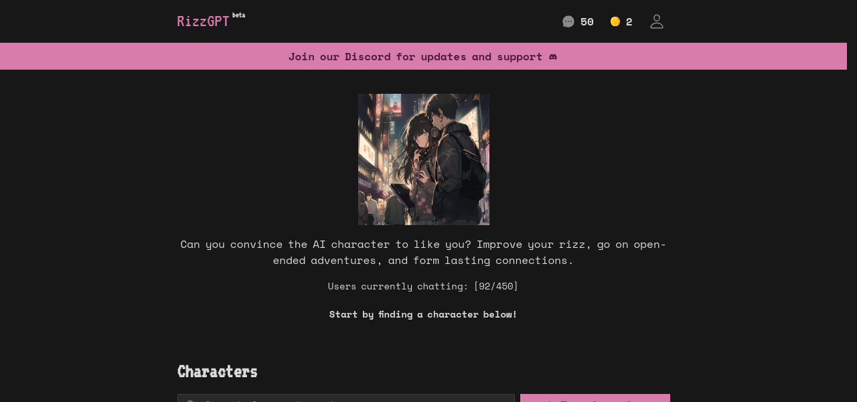Click the gray chat bubble icon
Viewport: 857px width, 402px height.
point(568,21)
